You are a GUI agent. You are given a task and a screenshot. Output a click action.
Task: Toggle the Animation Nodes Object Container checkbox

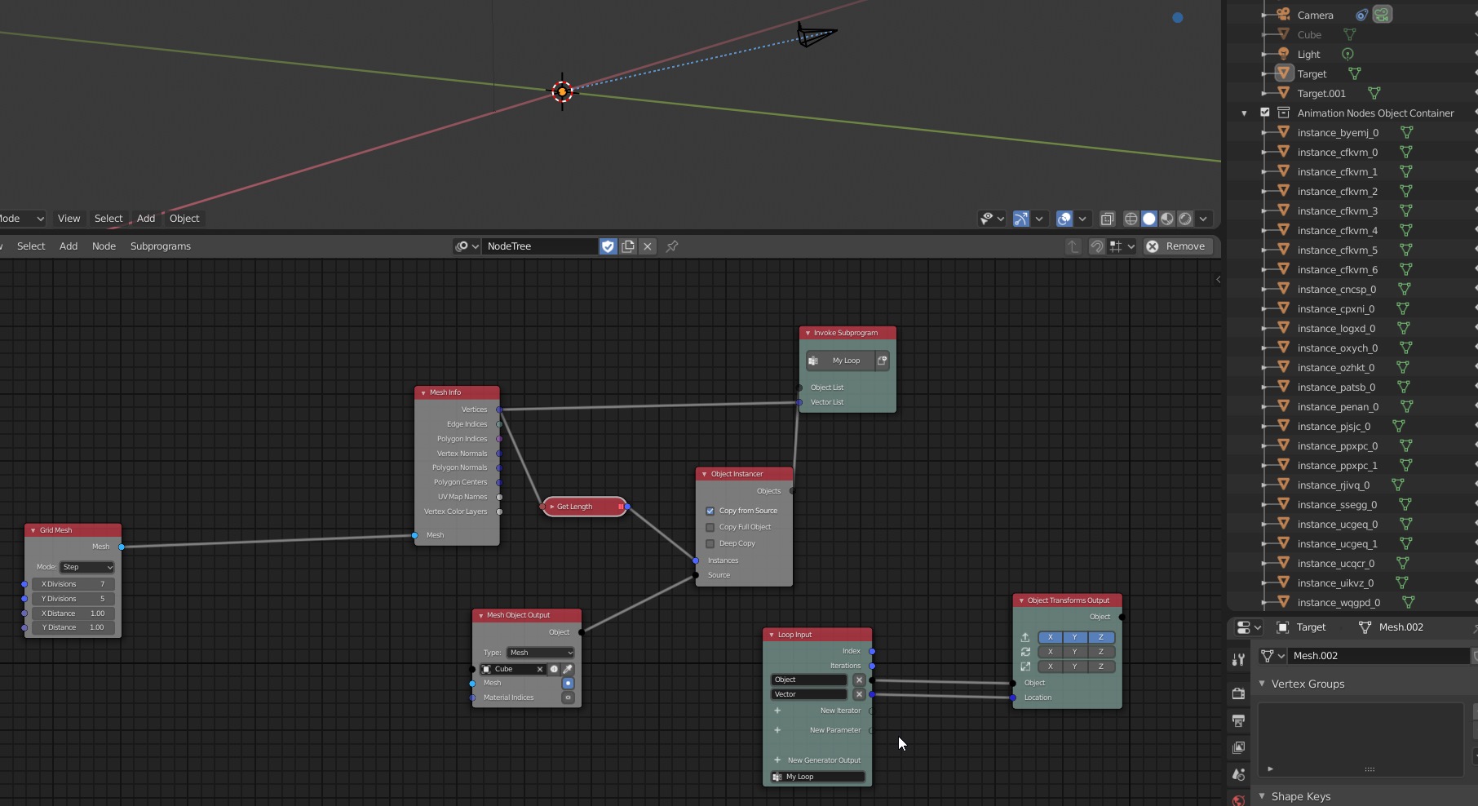pos(1265,113)
